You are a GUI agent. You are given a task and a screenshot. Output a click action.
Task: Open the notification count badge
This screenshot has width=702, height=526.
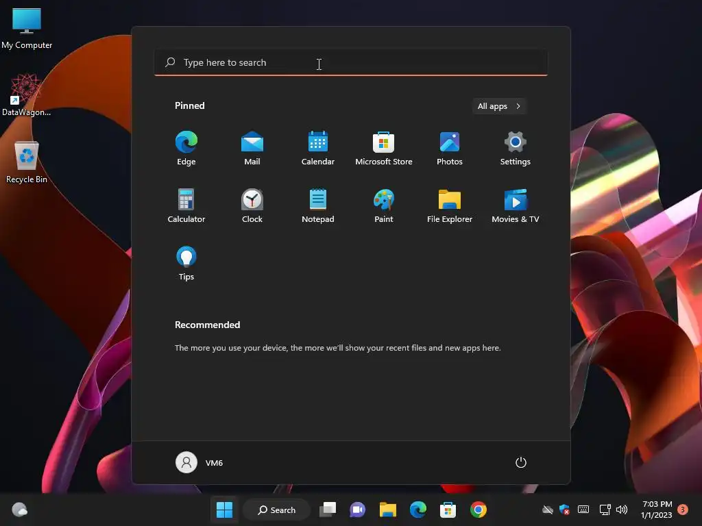pos(683,510)
